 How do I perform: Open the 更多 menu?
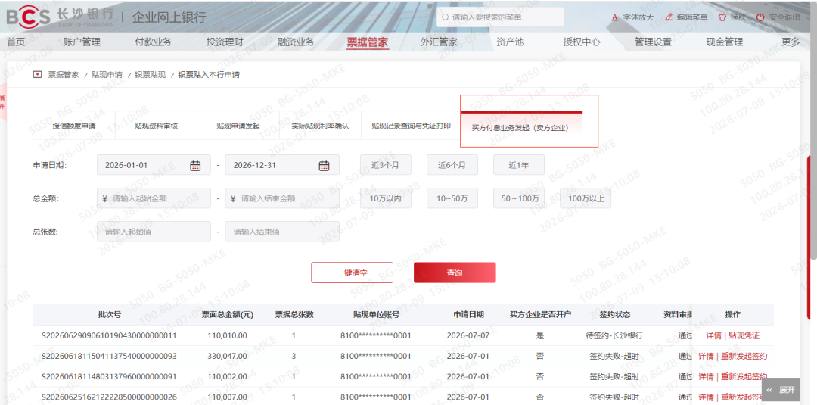click(x=791, y=42)
